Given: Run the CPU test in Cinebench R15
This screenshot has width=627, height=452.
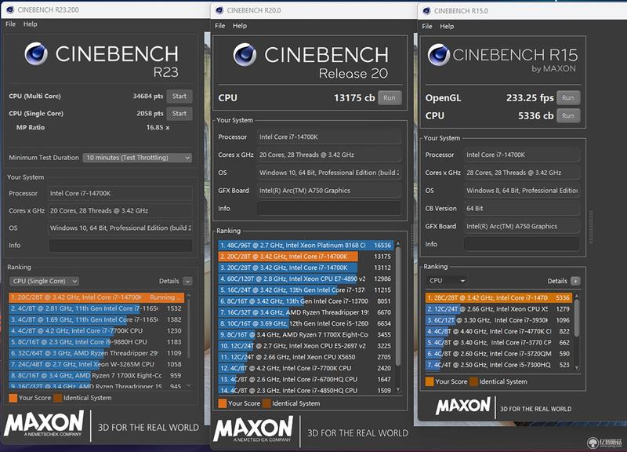Looking at the screenshot, I should (x=567, y=115).
